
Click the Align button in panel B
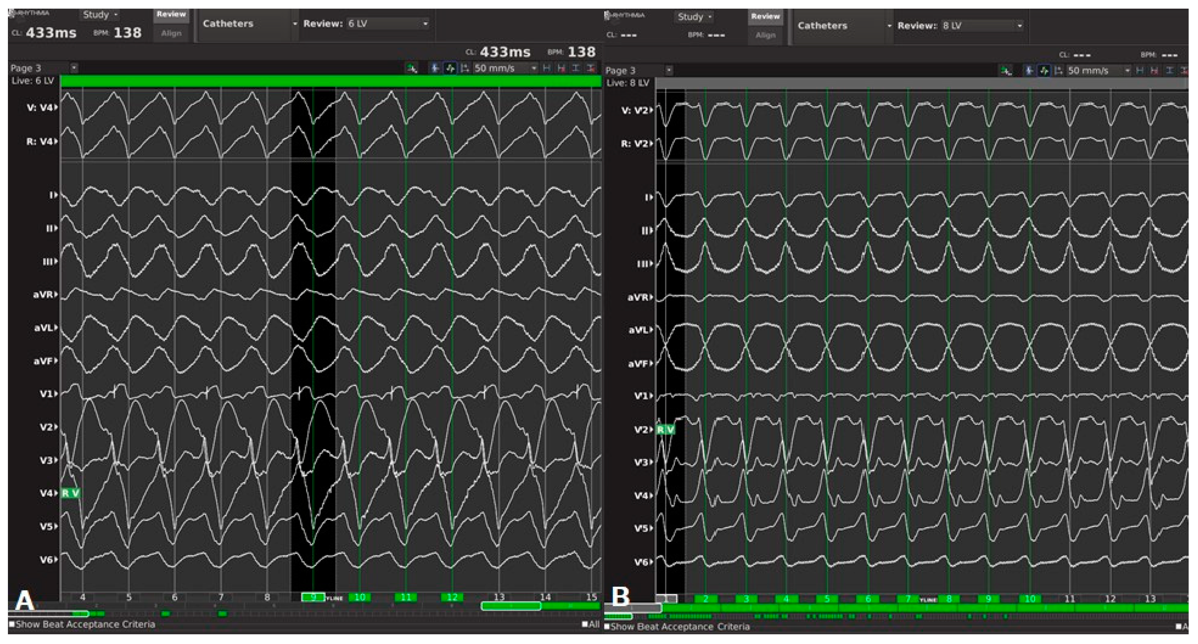[765, 35]
